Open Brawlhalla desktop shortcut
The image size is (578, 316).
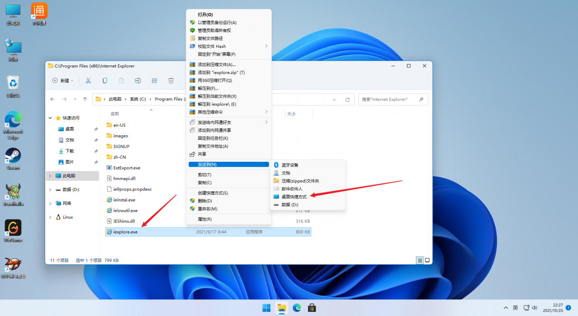pos(13,195)
